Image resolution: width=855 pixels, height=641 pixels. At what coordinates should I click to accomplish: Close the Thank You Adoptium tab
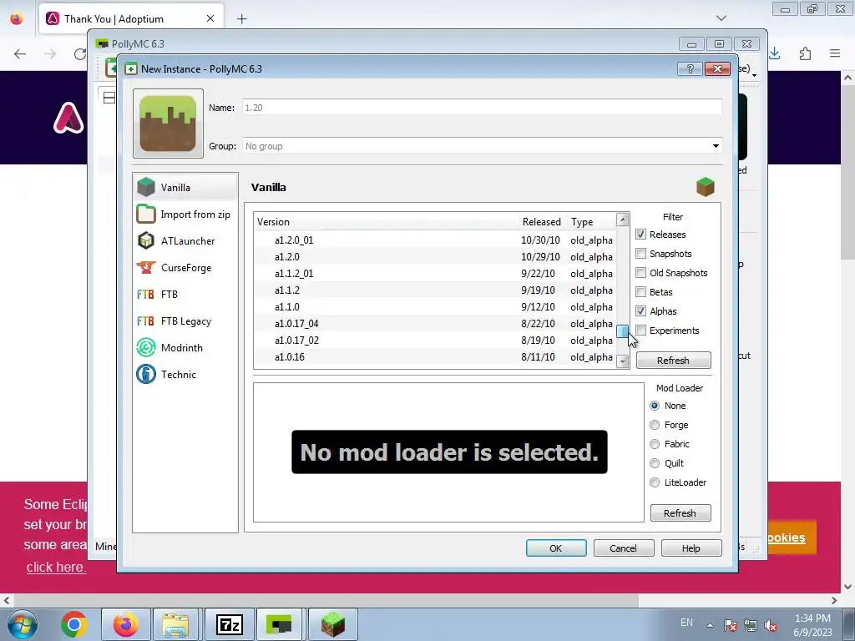210,18
